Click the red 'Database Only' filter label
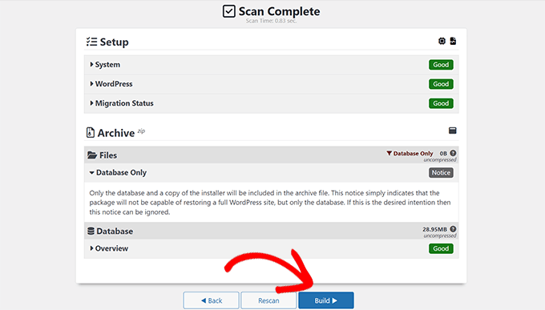Image resolution: width=545 pixels, height=310 pixels. (413, 153)
